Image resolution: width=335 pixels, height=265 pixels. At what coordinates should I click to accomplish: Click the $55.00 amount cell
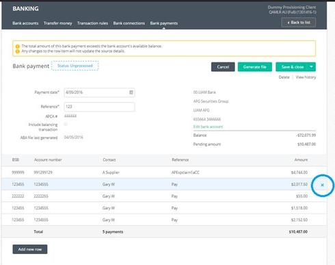coord(301,196)
